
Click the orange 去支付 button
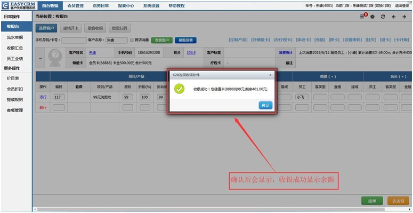(x=398, y=201)
